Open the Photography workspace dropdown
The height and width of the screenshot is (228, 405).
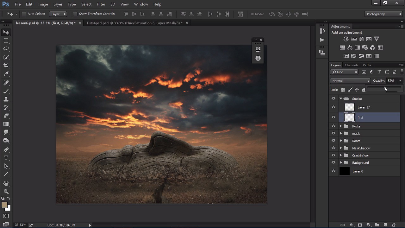click(383, 14)
